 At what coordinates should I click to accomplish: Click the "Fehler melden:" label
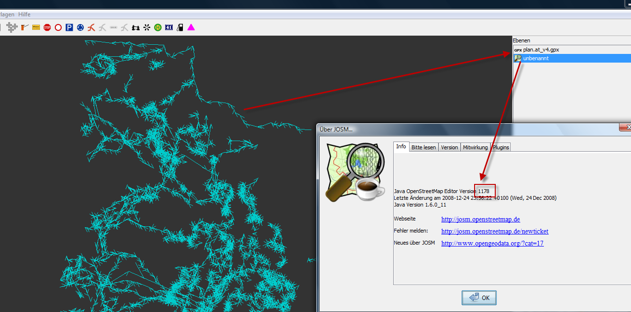[x=411, y=231]
